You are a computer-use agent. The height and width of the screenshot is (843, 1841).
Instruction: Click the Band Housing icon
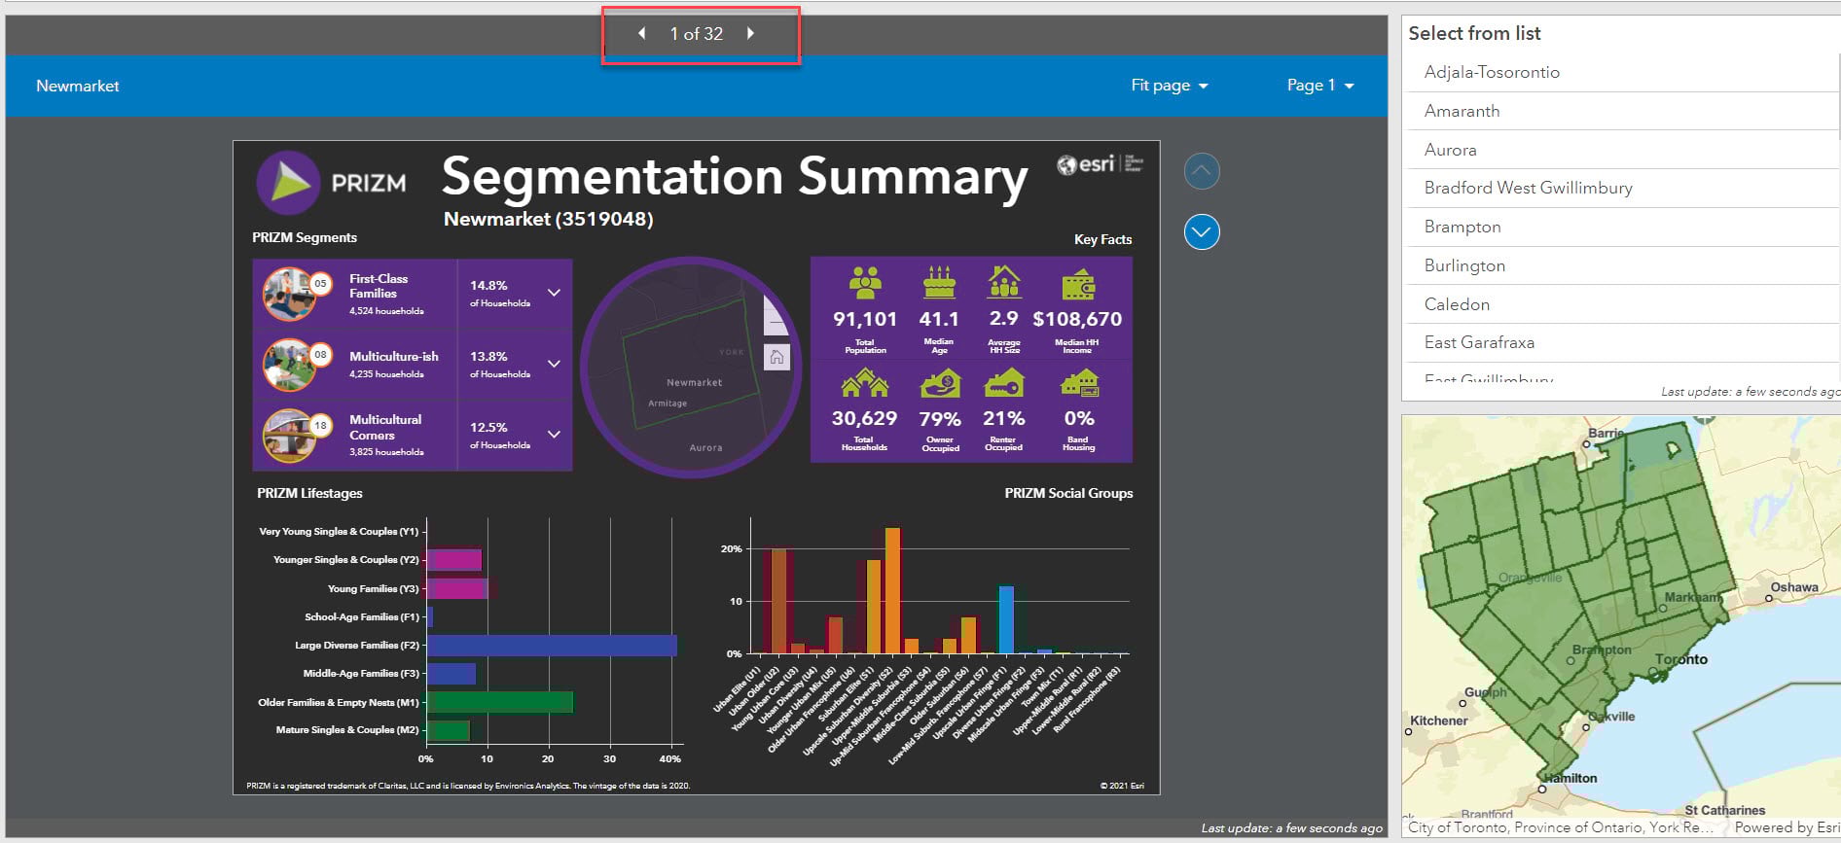pyautogui.click(x=1079, y=384)
